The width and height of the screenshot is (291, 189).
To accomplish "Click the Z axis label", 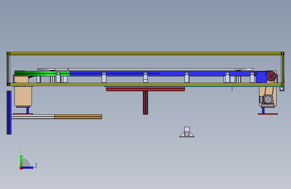I will tap(36, 165).
